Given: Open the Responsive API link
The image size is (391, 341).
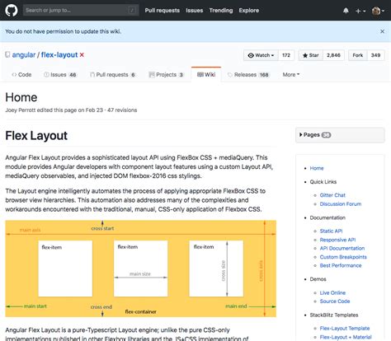Looking at the screenshot, I should 337,240.
